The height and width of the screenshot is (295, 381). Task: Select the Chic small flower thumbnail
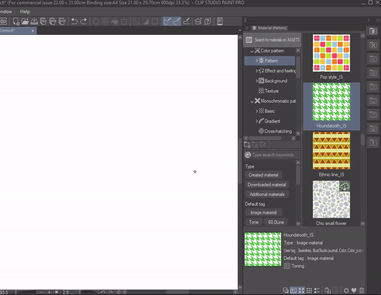coord(331,199)
